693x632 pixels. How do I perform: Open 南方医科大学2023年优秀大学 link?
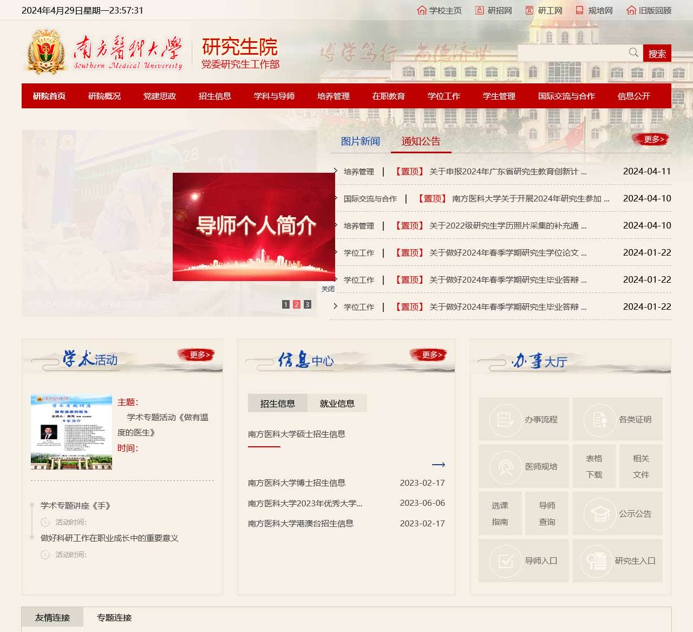click(305, 503)
